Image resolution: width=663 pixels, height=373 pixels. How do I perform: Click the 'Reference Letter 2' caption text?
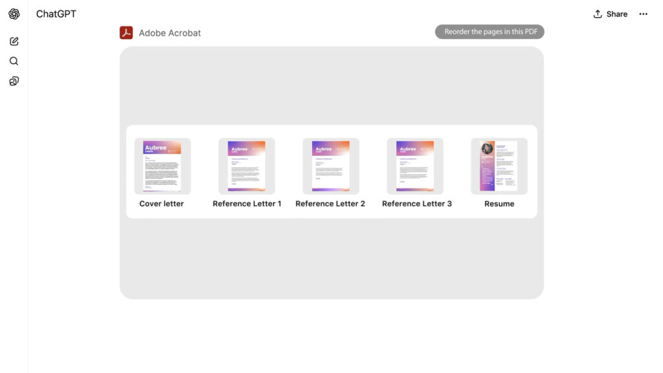tap(330, 204)
